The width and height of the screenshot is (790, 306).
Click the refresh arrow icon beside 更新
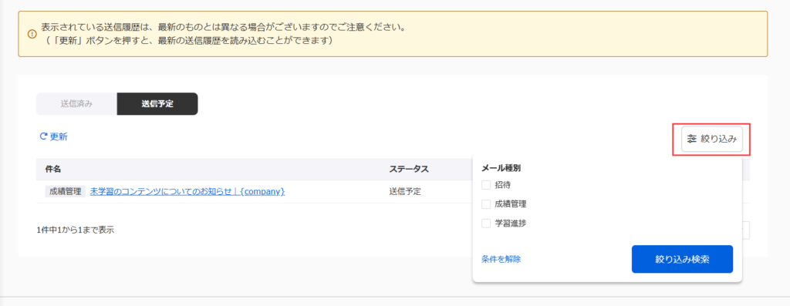(43, 136)
